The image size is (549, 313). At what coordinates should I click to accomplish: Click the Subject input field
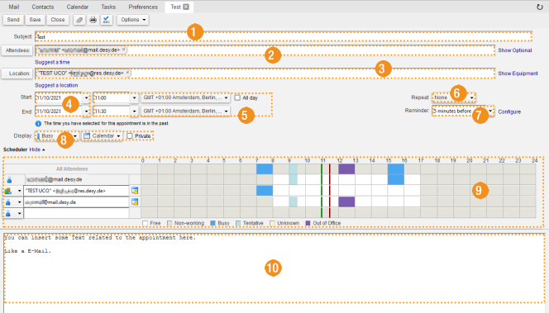point(284,36)
